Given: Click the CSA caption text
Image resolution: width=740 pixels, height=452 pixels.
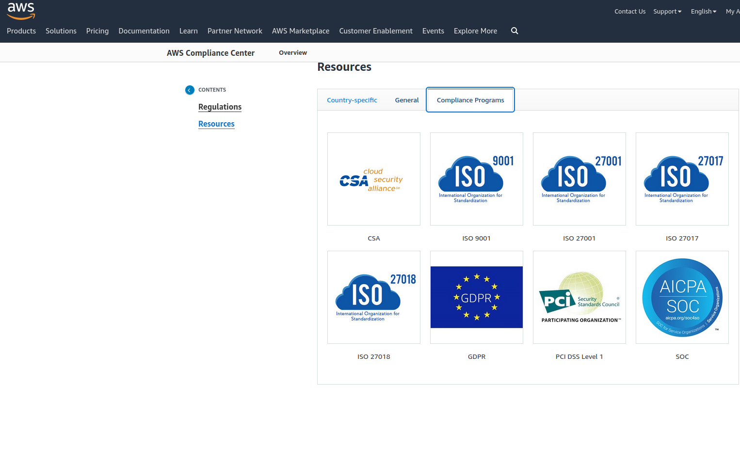Looking at the screenshot, I should coord(374,238).
